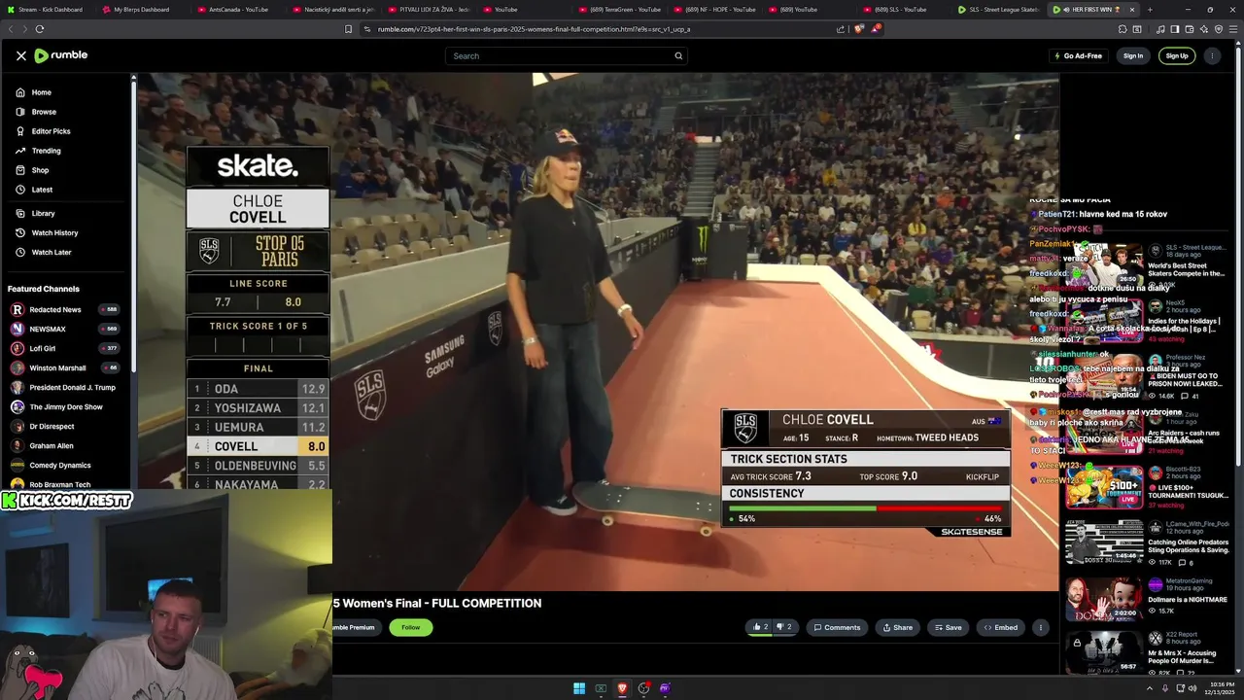
Task: Click the browser back arrow
Action: pos(12,29)
